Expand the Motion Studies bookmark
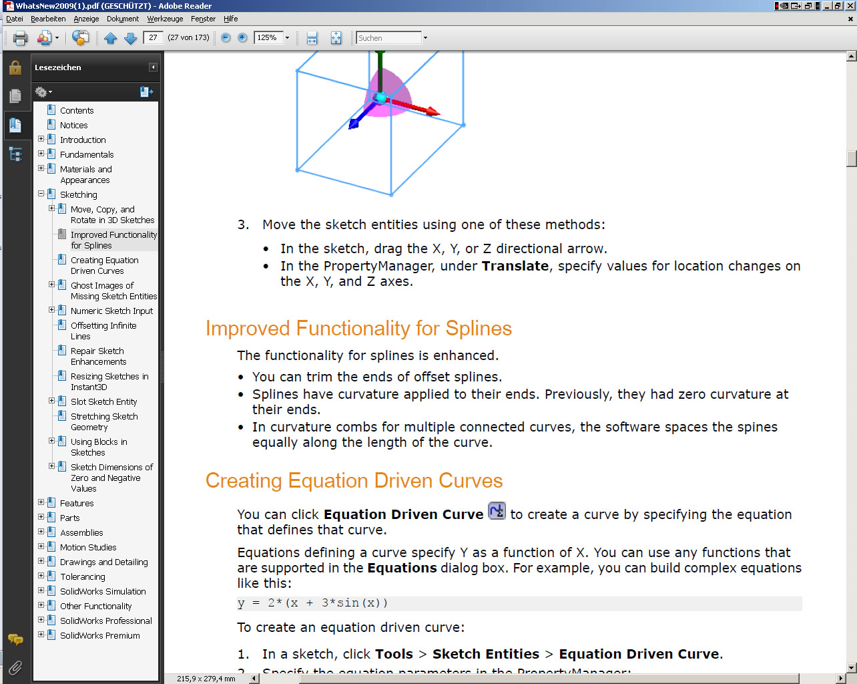The height and width of the screenshot is (684, 857). point(41,546)
